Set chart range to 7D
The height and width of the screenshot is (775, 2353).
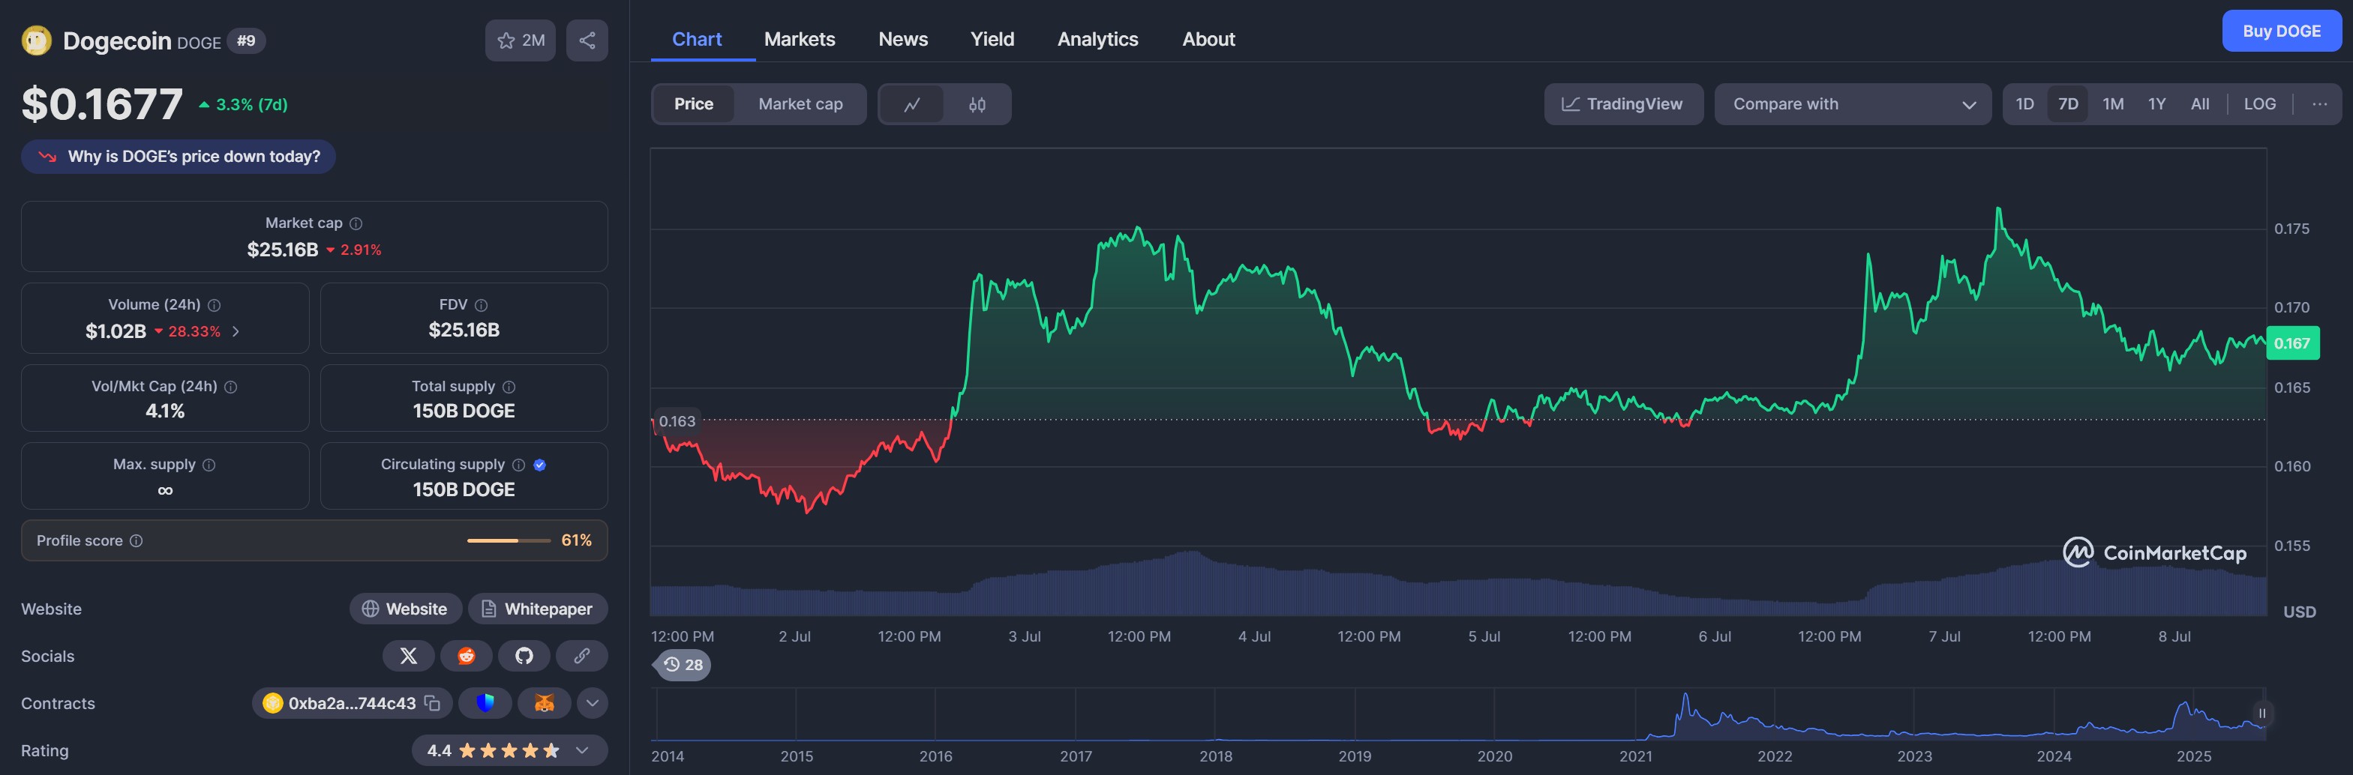[x=2068, y=104]
